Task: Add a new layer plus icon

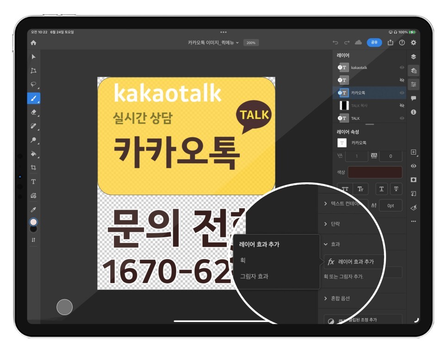Action: (413, 152)
